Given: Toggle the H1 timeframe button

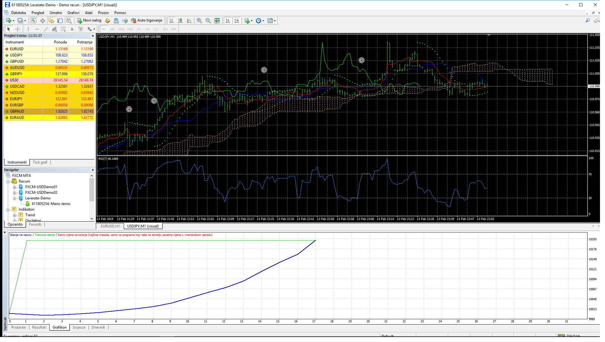Looking at the screenshot, I should pos(139,29).
